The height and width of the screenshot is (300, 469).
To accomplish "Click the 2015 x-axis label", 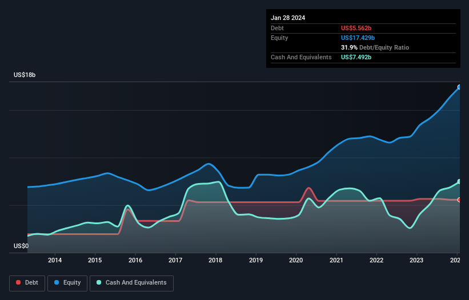I will pos(95,260).
